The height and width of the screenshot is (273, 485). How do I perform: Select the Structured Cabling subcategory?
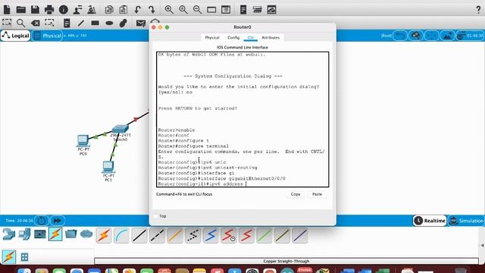[24, 257]
